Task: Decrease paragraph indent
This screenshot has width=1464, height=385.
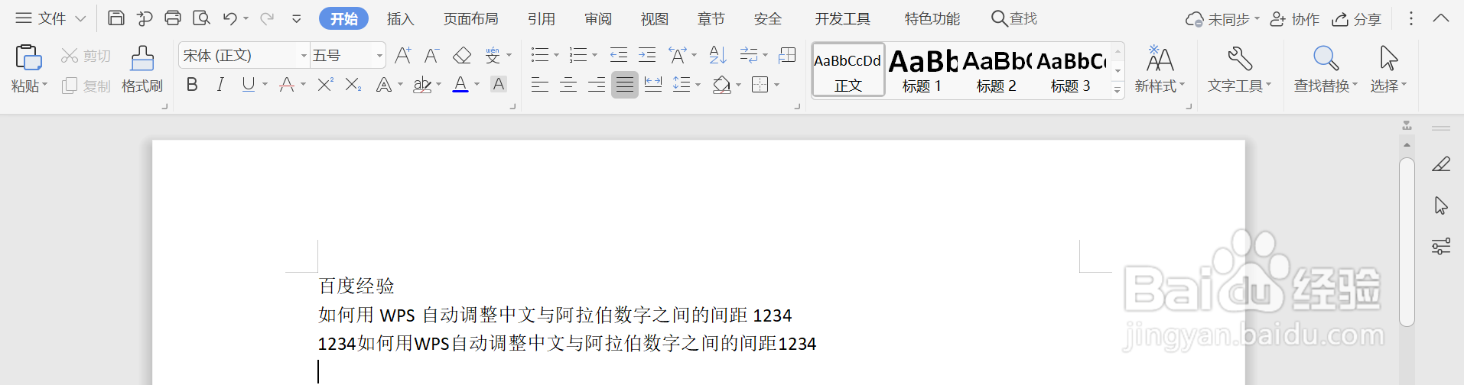Action: coord(618,55)
